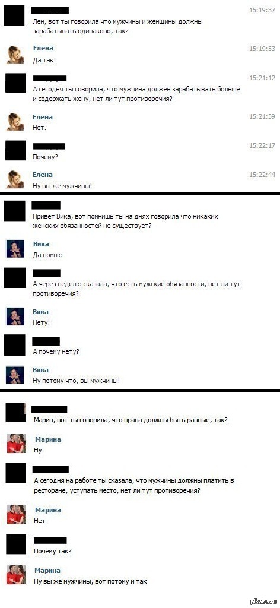Click the pikabu.ru watermark

click(264, 601)
